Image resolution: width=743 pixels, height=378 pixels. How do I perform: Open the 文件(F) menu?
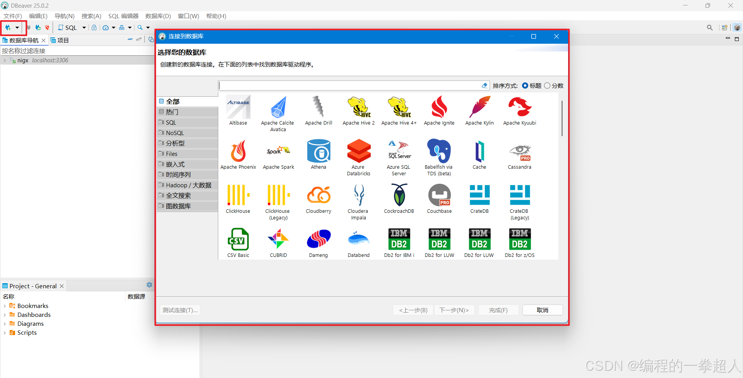[x=13, y=16]
